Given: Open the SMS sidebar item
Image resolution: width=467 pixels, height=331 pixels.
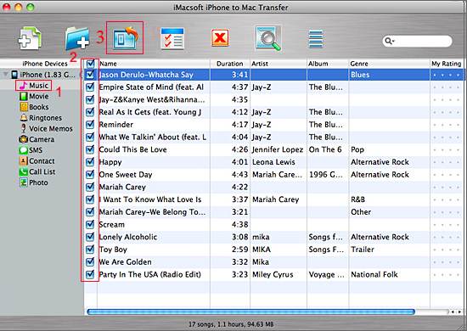Looking at the screenshot, I should click(31, 150).
